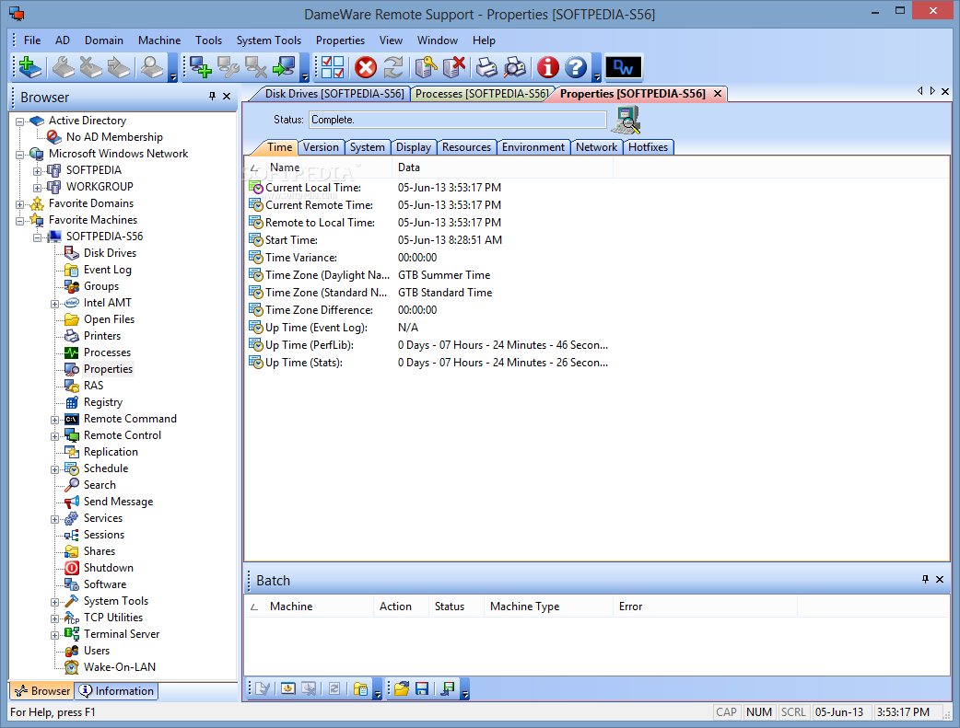This screenshot has height=728, width=960.
Task: Open Wake-On-LAN in the browser tree
Action: (x=120, y=667)
